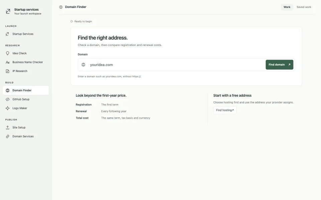Open Site Setup under Publish
Screen dimensions: 321x200
tap(26, 128)
